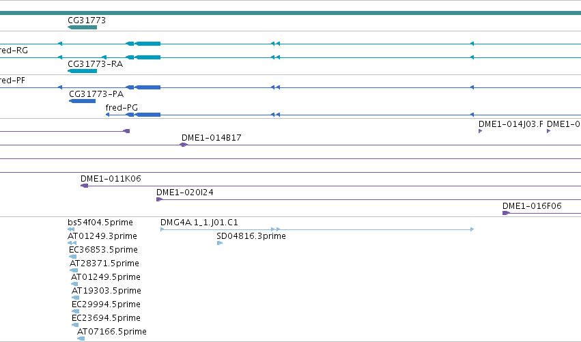Click the AT07166.5prime glyph
Image resolution: width=581 pixels, height=342 pixels.
81,339
